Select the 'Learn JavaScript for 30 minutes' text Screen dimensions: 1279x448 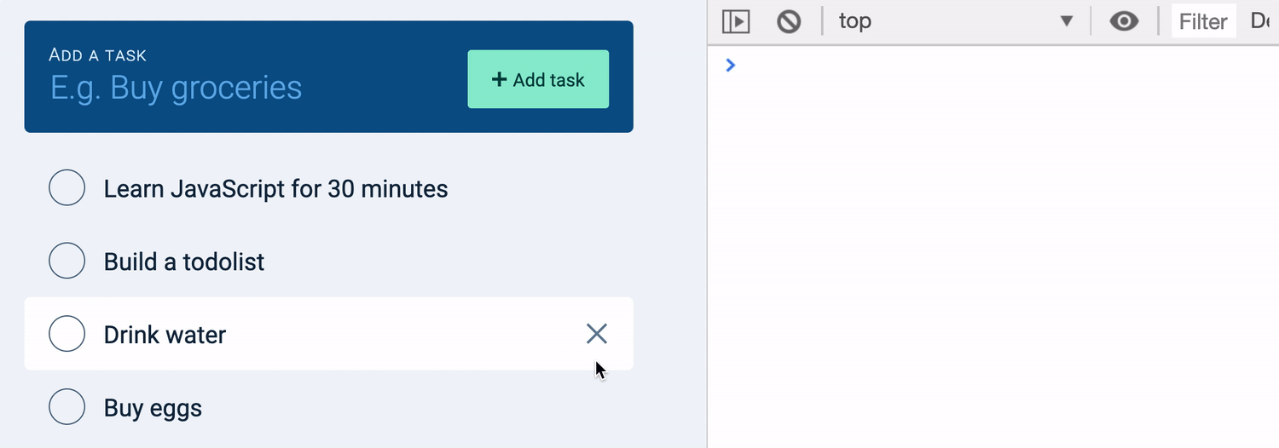click(x=275, y=188)
